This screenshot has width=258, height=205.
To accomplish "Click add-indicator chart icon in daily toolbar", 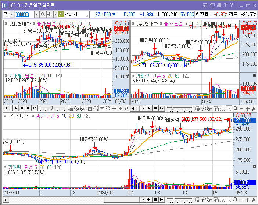I will pos(210,200).
